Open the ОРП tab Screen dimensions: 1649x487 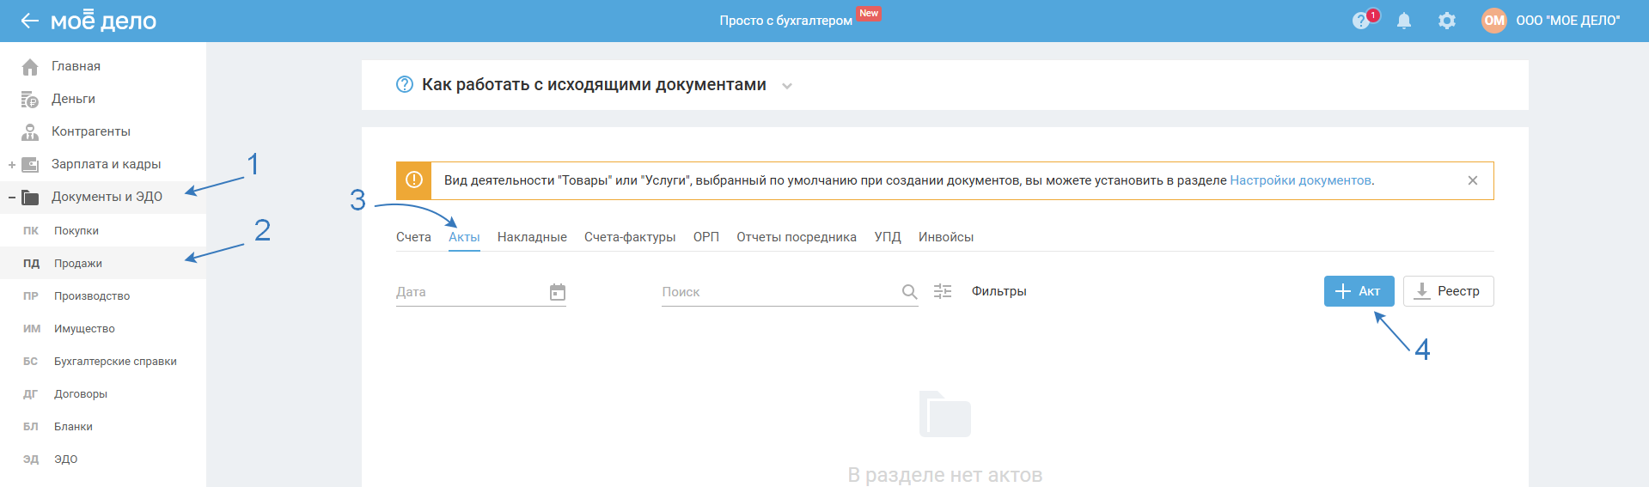click(706, 237)
